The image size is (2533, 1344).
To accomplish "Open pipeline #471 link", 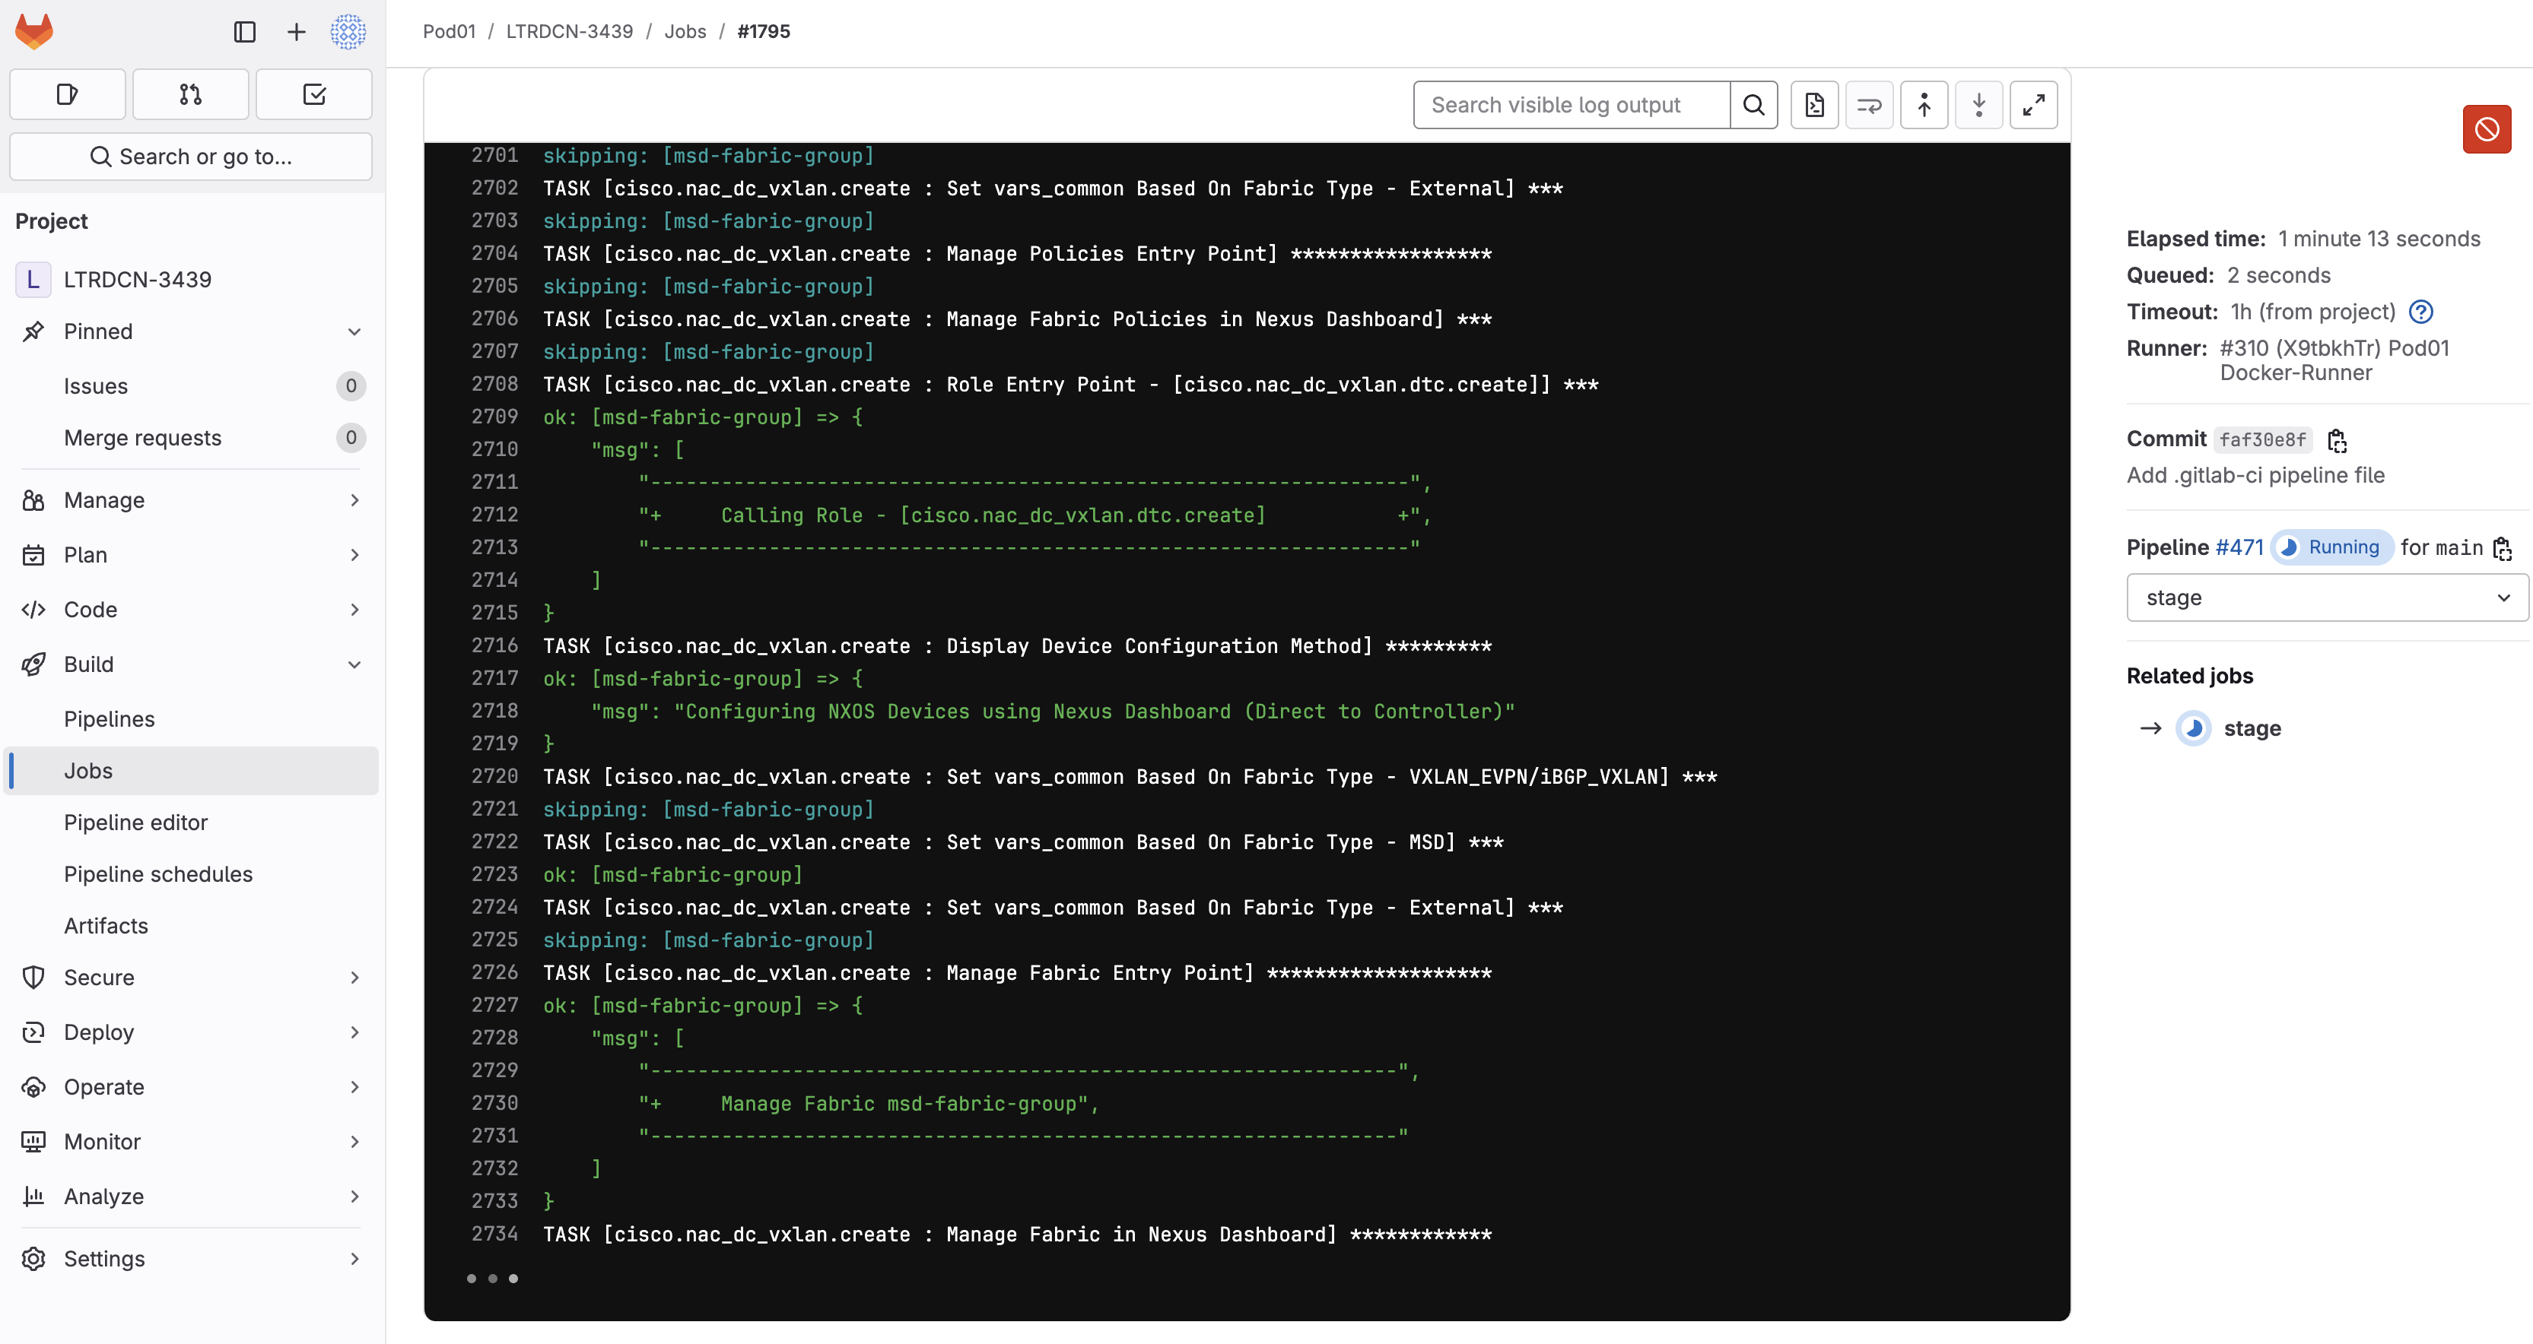I will [x=2239, y=547].
